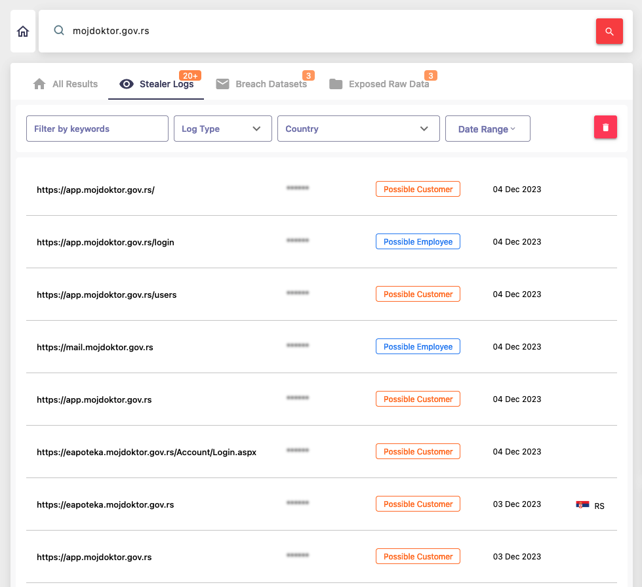The width and height of the screenshot is (642, 587).
Task: Open the Exposed Raw Data tab
Action: pos(380,84)
